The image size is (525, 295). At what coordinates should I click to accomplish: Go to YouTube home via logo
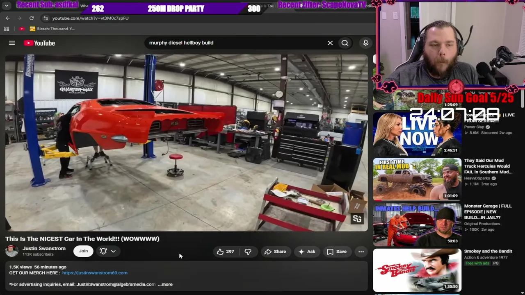click(x=39, y=43)
